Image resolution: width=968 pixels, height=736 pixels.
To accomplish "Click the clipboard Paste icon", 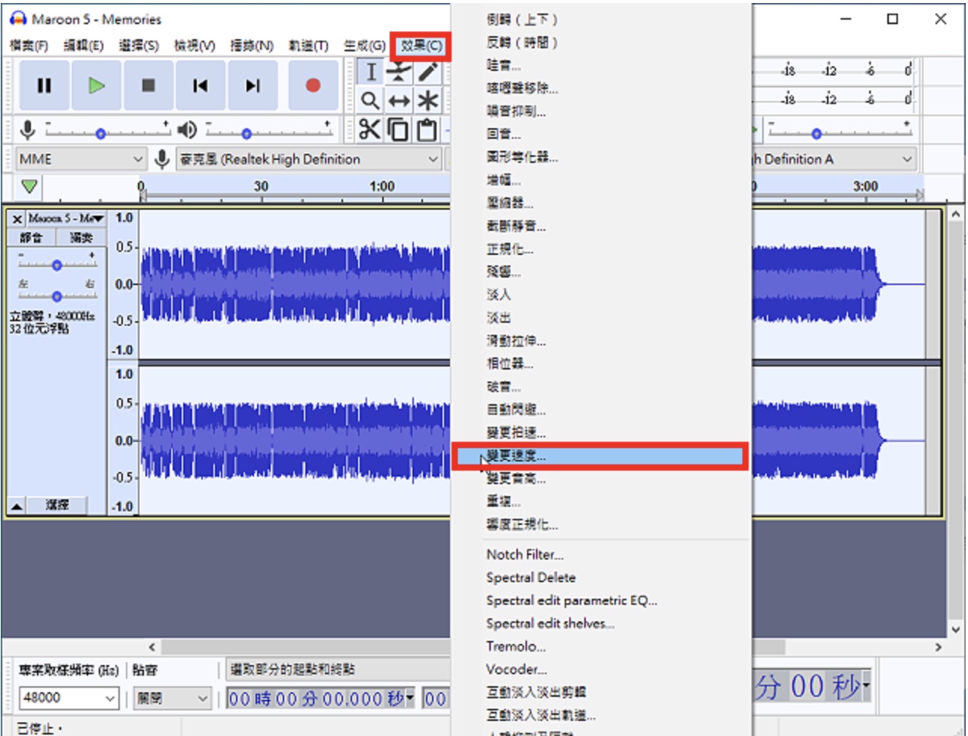I will click(427, 130).
